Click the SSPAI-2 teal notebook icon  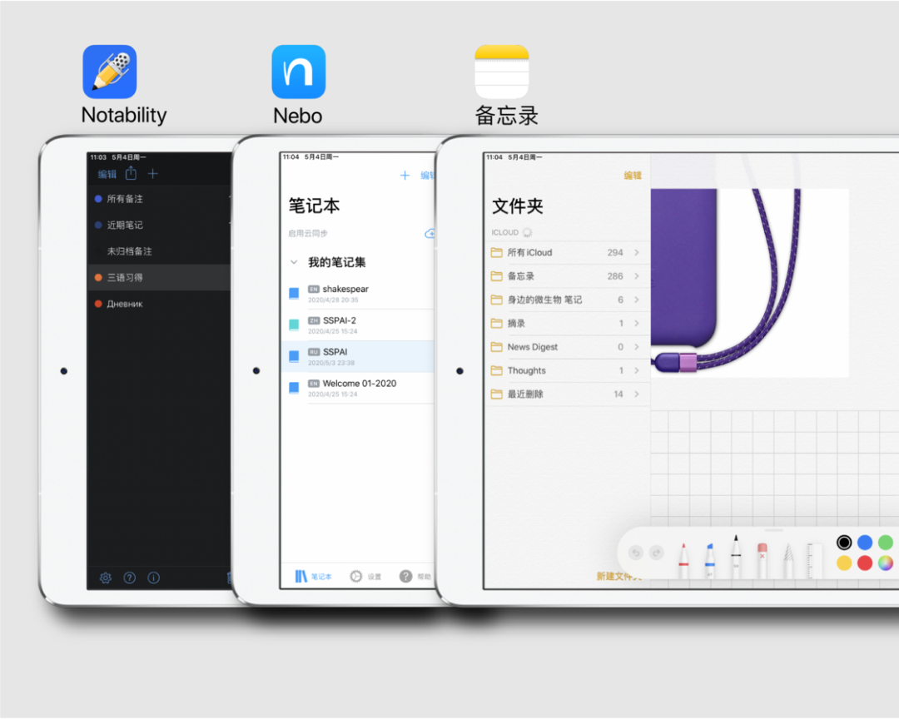[x=294, y=325]
